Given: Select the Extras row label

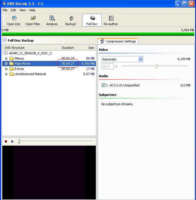Looking at the screenshot, I should click(19, 69).
